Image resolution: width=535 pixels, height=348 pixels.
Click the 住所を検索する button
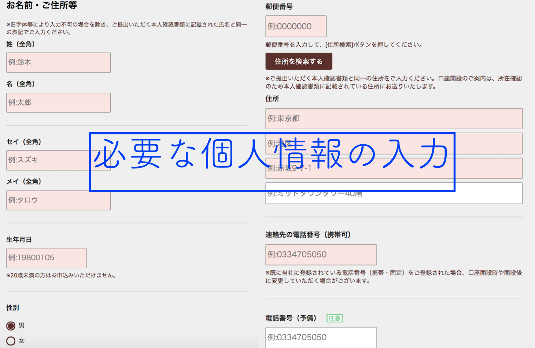299,61
